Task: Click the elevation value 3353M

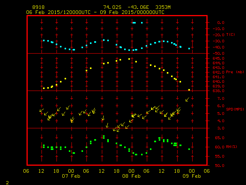Action: pyautogui.click(x=163, y=7)
